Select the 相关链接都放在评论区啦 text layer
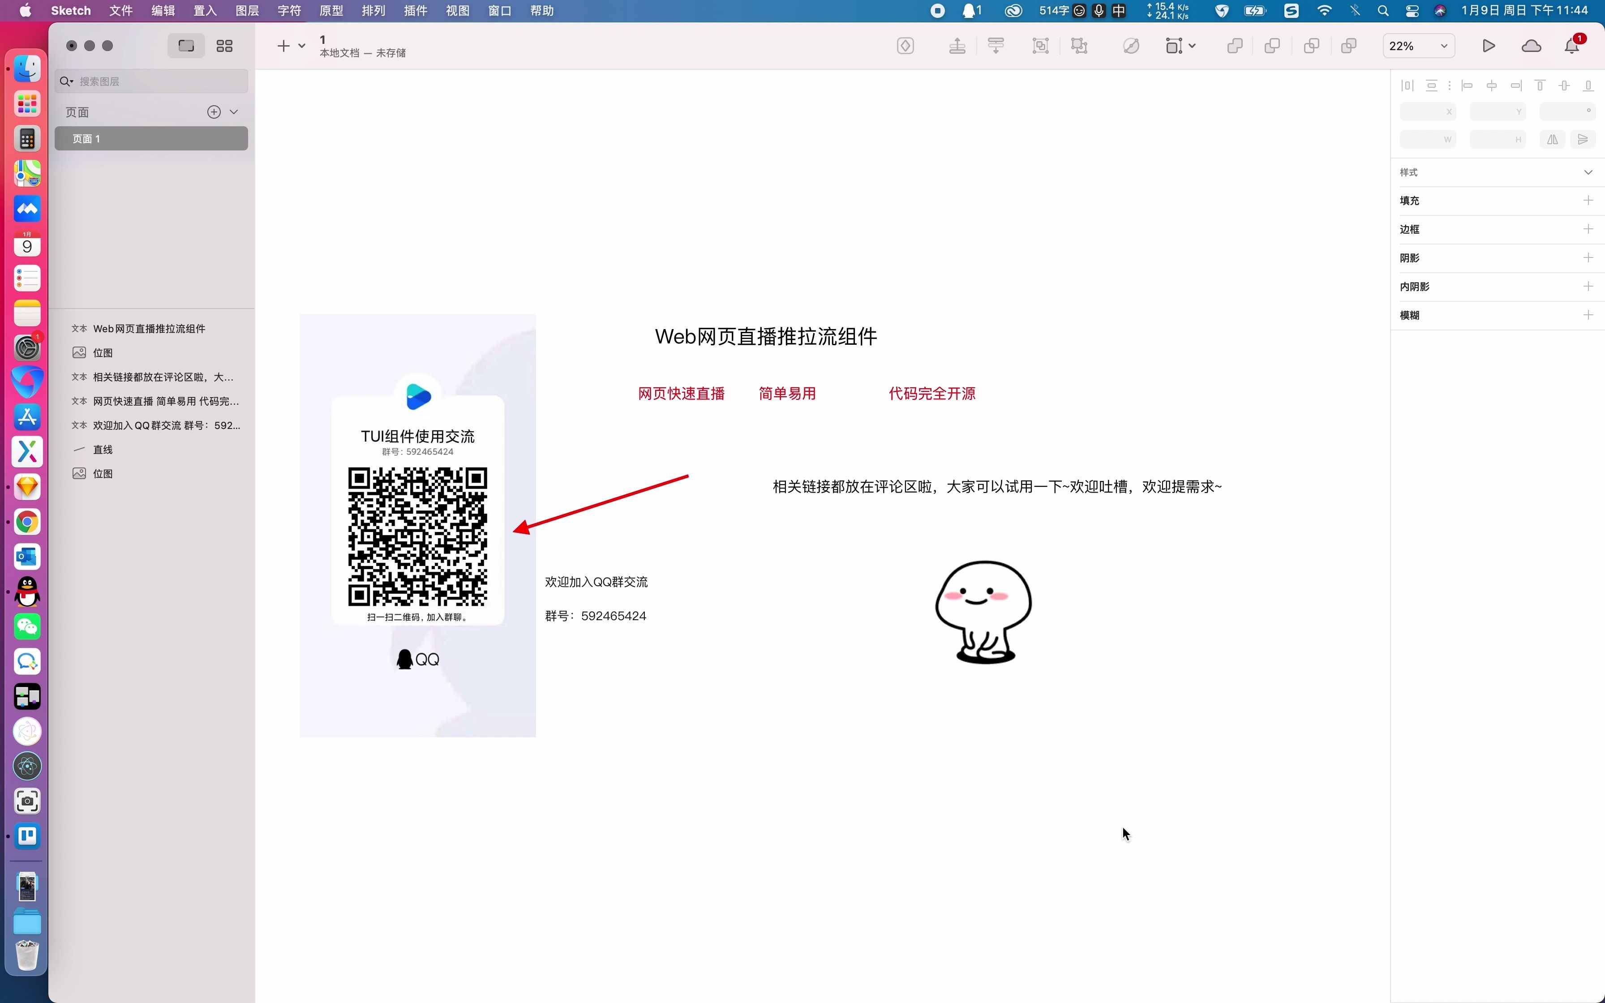Screen dimensions: 1605x1003 click(151, 377)
